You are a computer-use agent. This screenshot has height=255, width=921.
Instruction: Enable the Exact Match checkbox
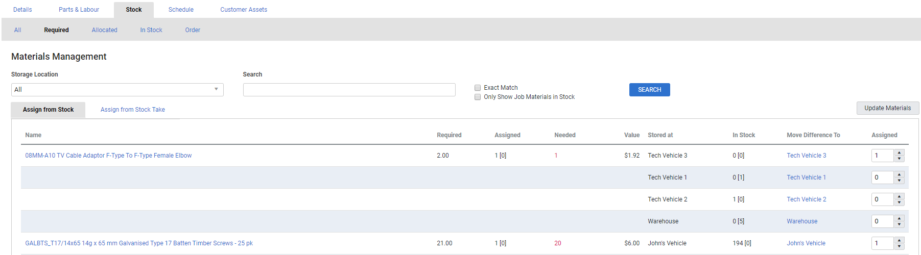coord(478,88)
